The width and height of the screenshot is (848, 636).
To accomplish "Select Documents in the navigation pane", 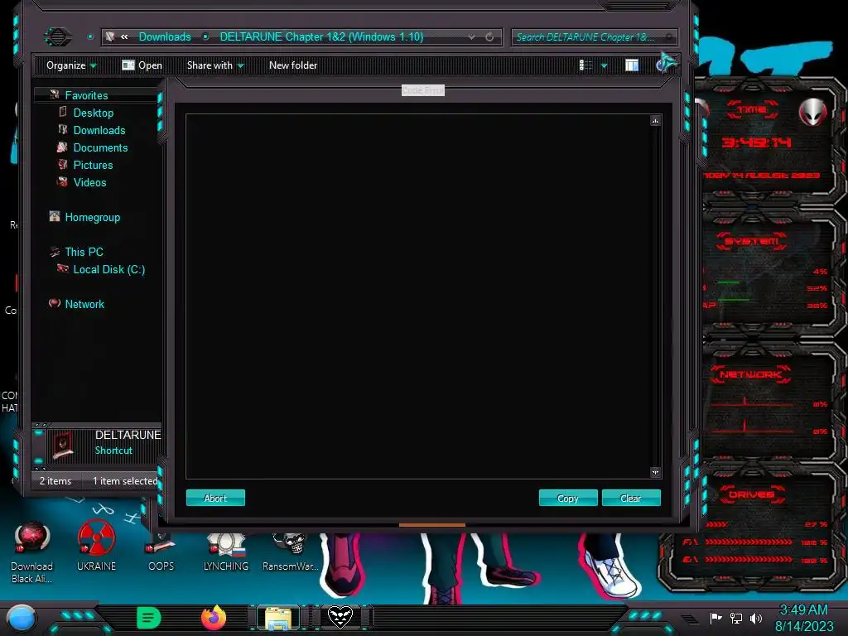I will (x=100, y=147).
